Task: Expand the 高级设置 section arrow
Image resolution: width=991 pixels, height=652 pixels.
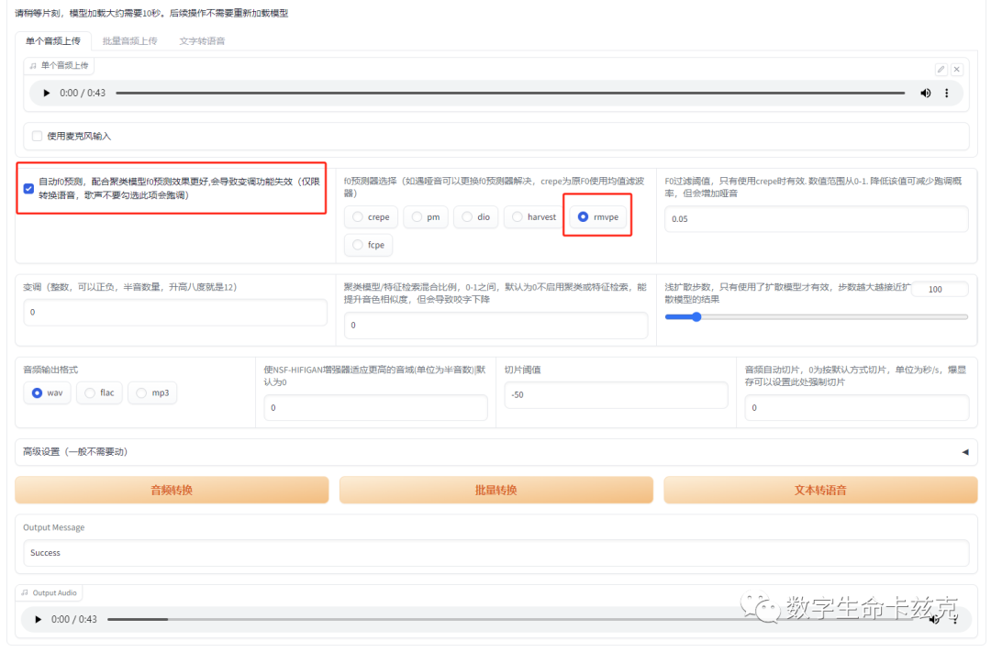Action: (x=965, y=452)
